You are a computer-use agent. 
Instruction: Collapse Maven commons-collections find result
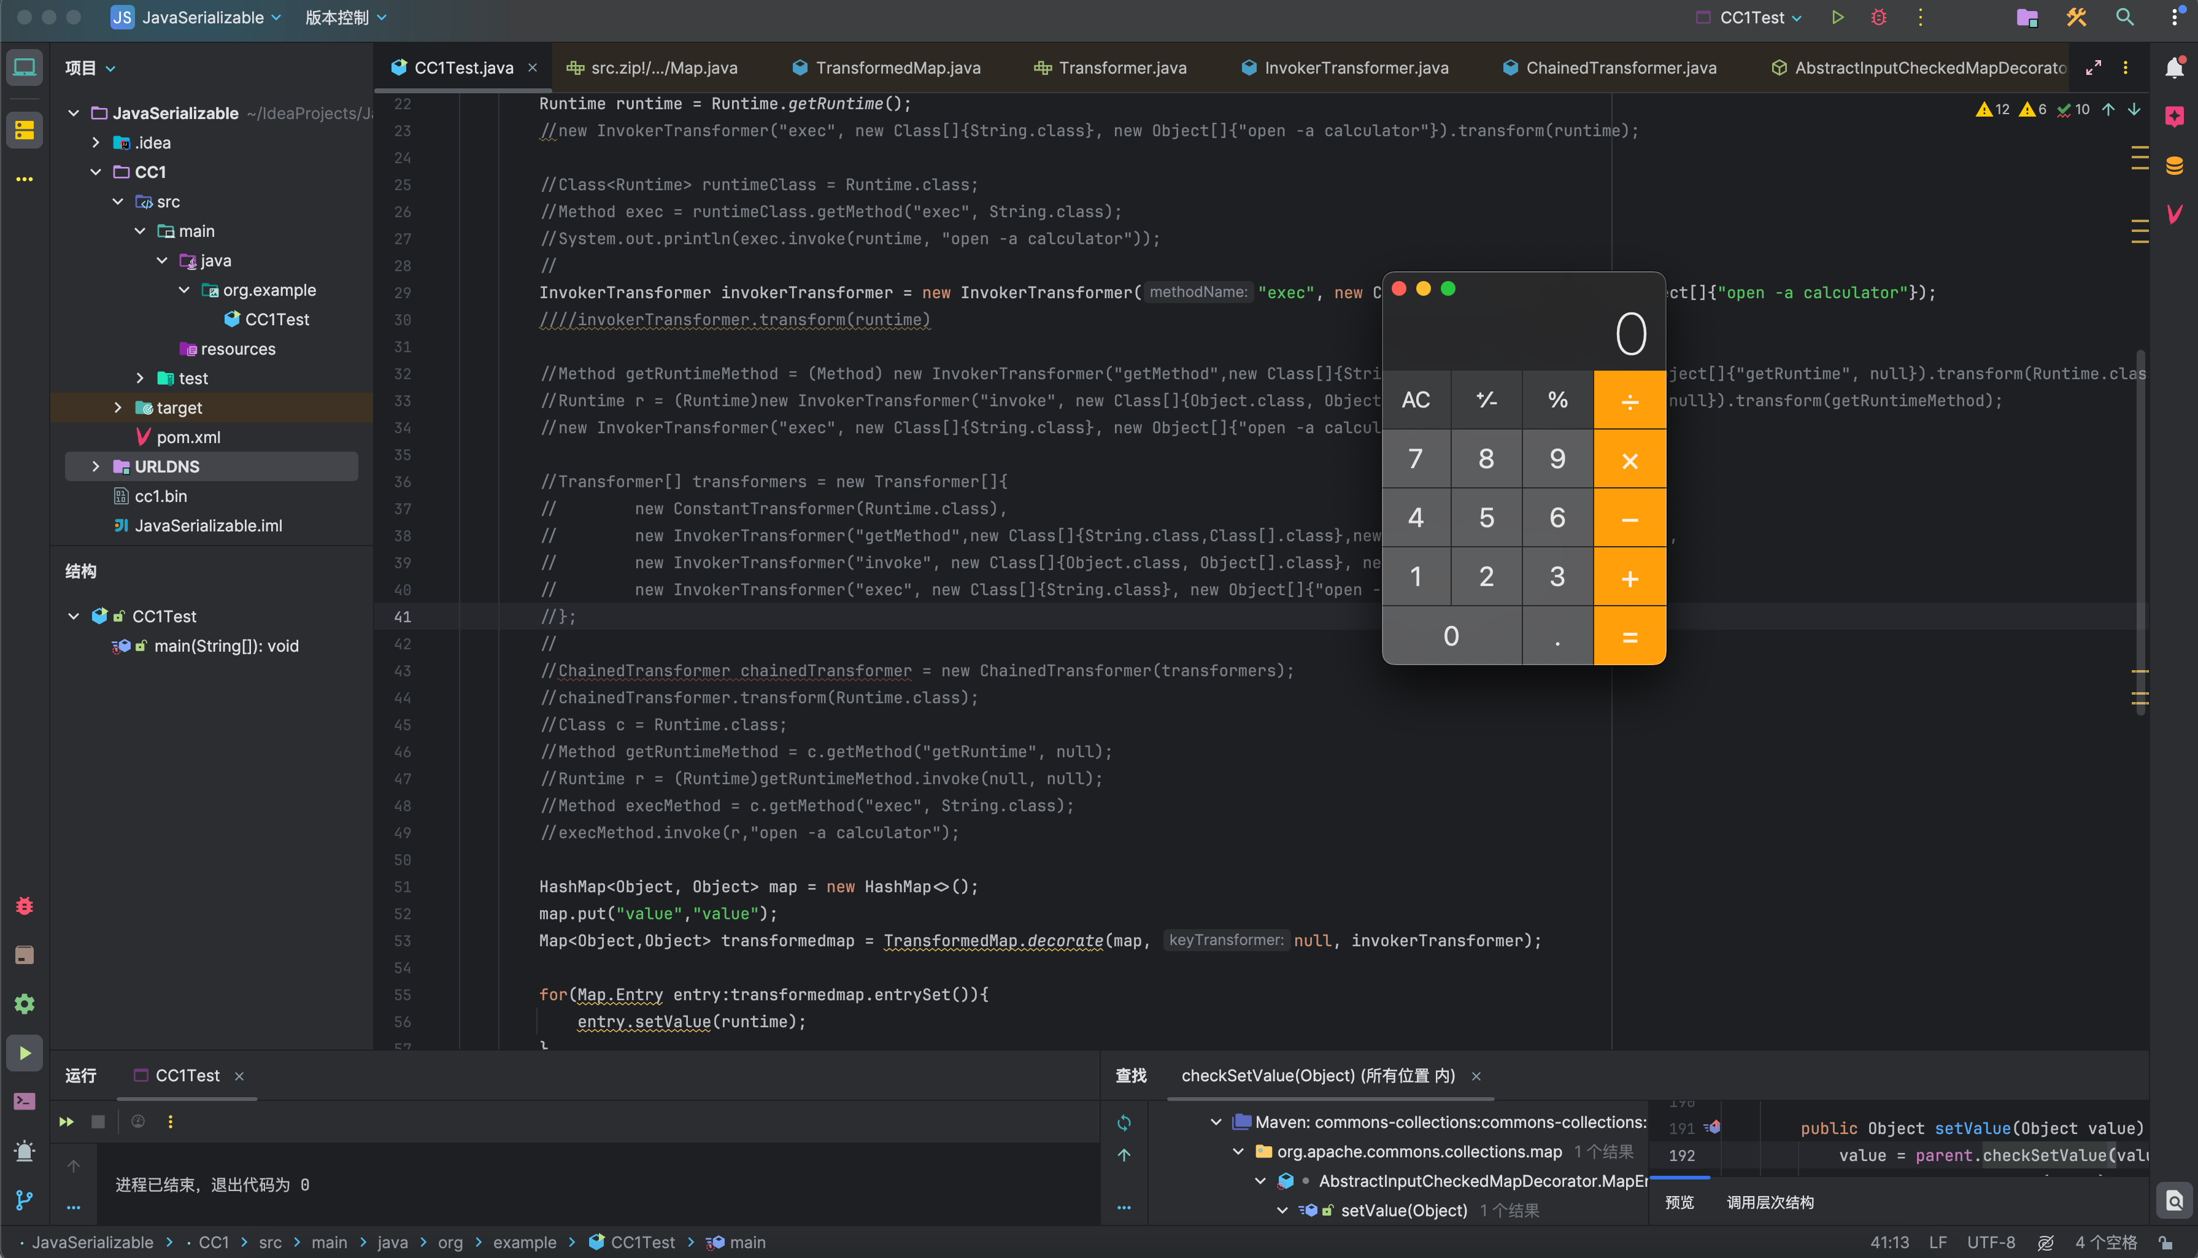point(1216,1122)
